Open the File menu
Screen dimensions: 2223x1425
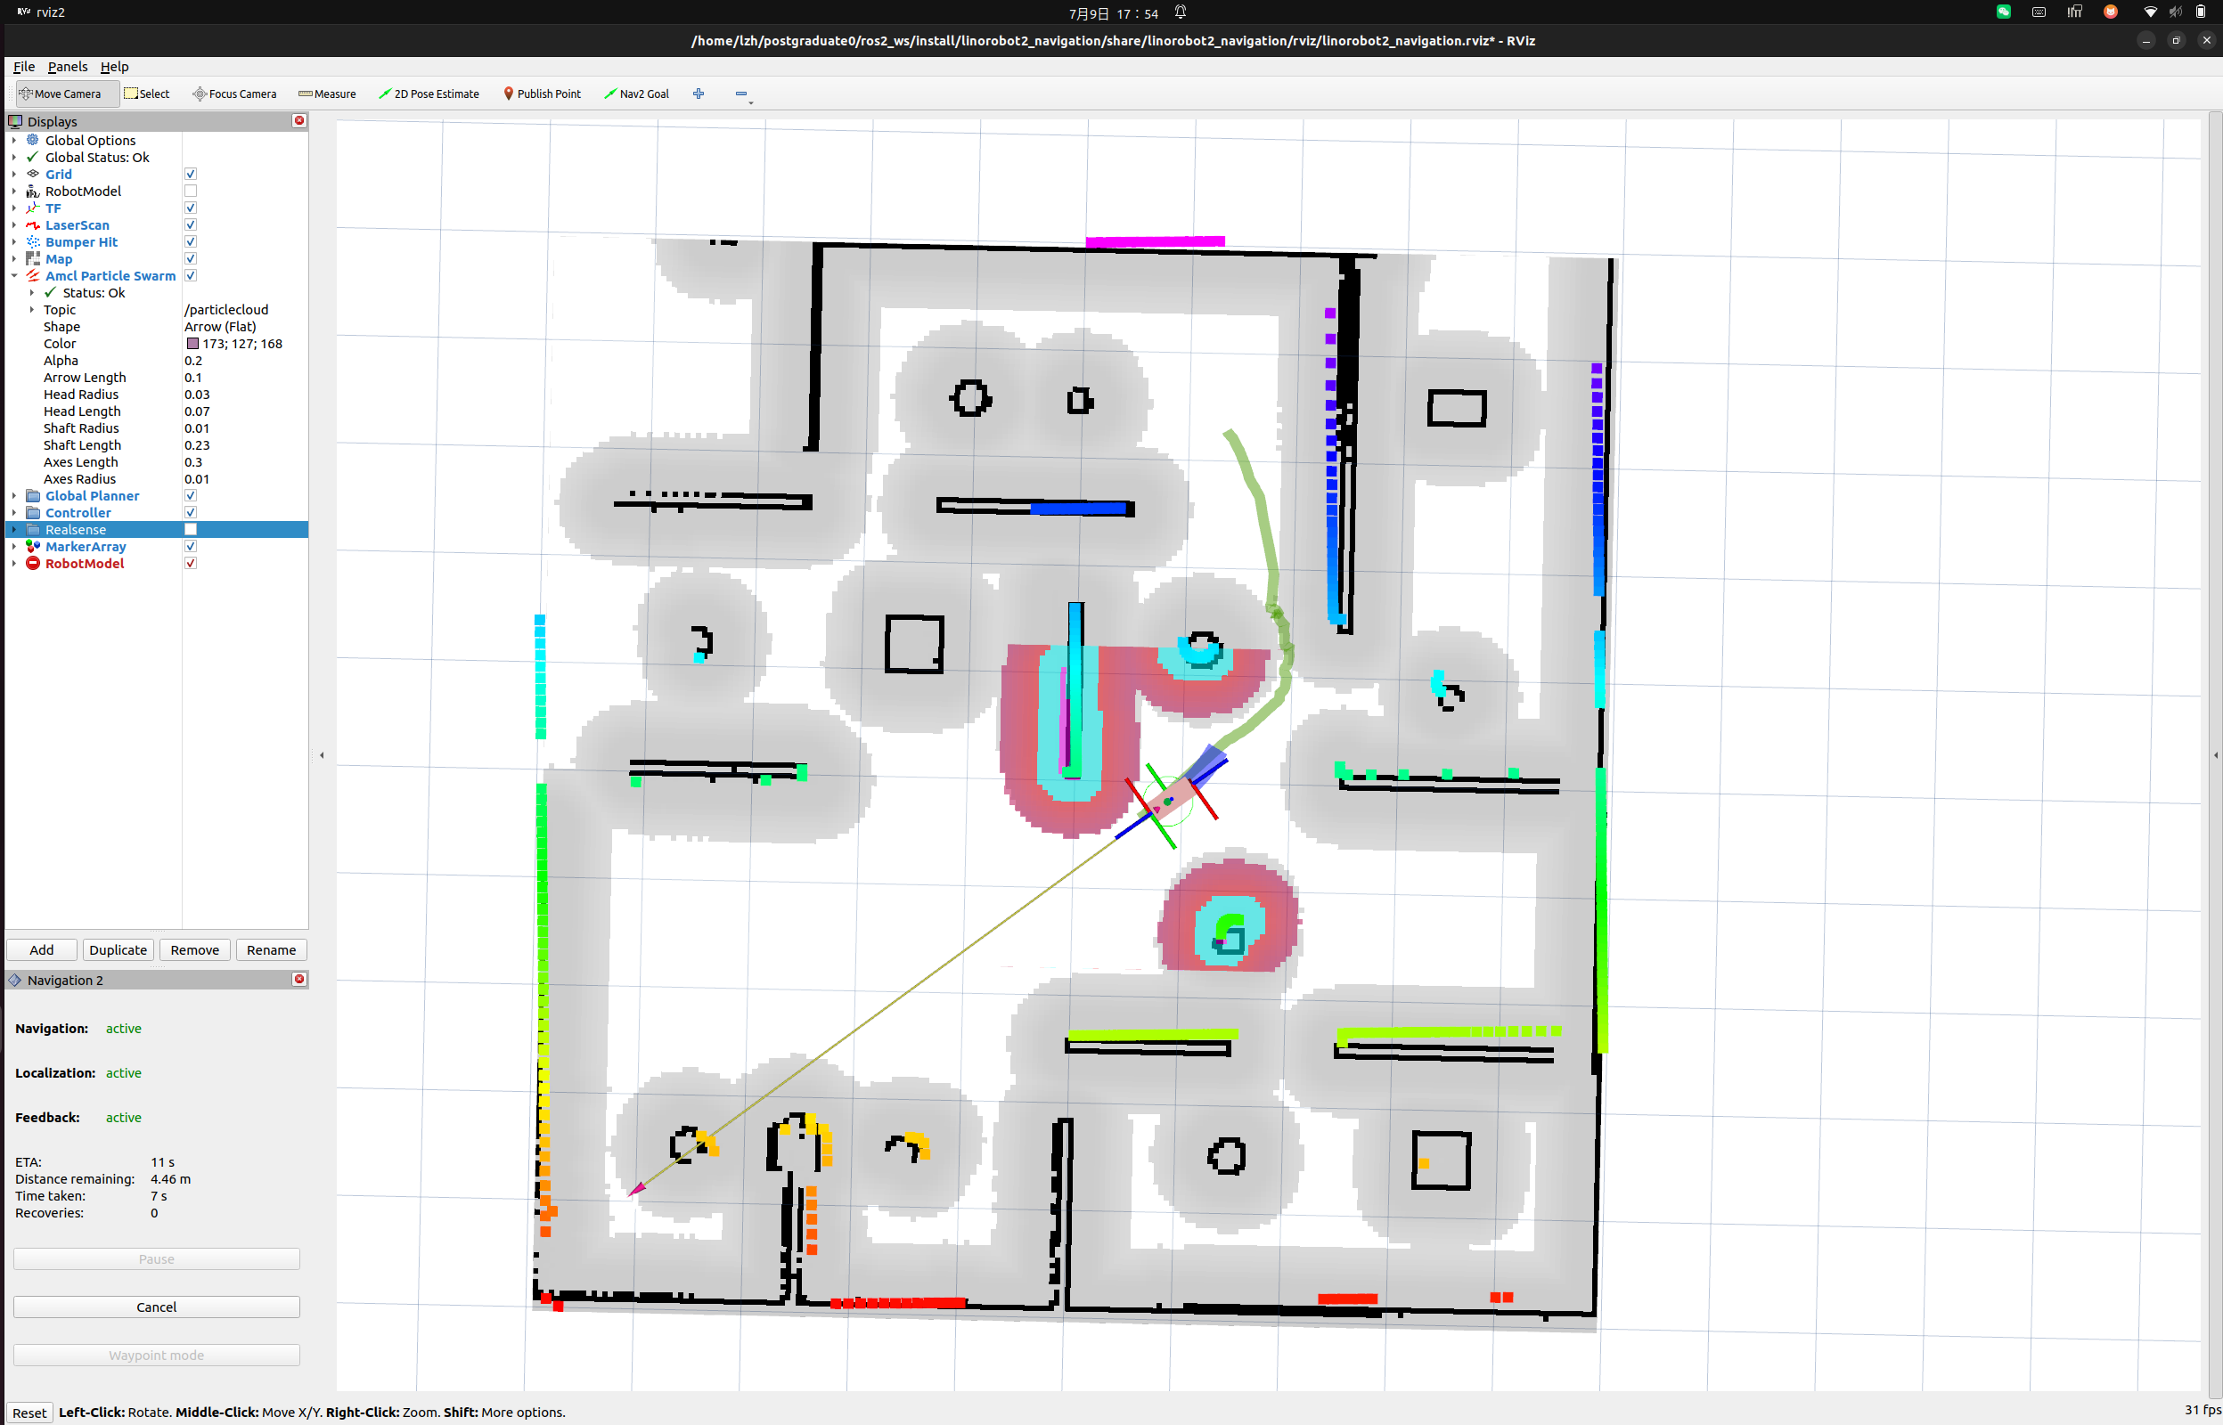coord(24,67)
